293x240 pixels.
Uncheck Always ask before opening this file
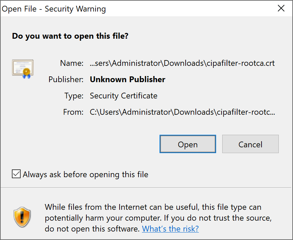[x=16, y=174]
